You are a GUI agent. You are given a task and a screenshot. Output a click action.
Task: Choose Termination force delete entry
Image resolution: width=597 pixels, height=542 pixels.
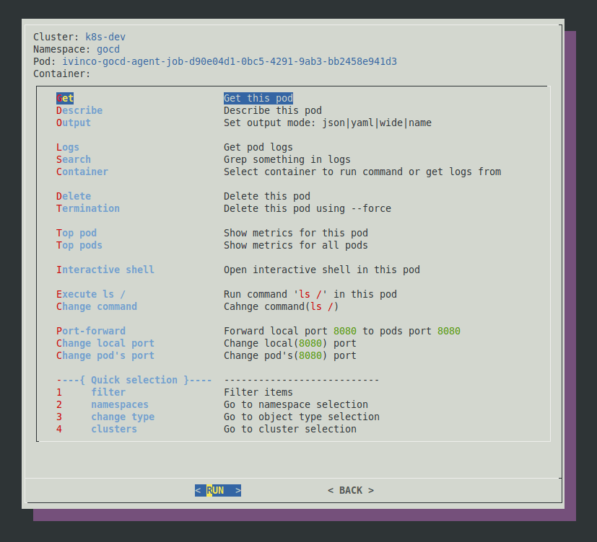pyautogui.click(x=88, y=208)
